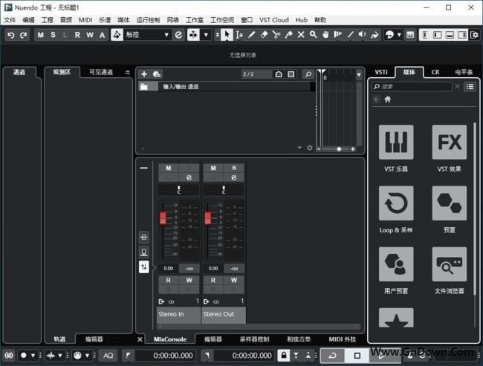Open the User Presets tile

(x=396, y=264)
